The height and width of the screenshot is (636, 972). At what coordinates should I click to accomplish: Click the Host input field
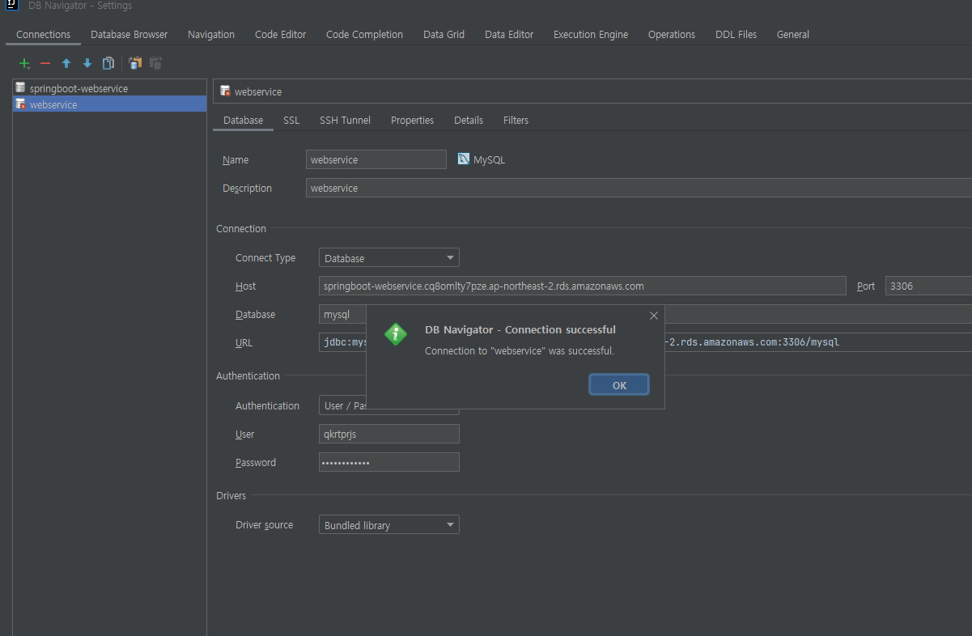tap(583, 286)
